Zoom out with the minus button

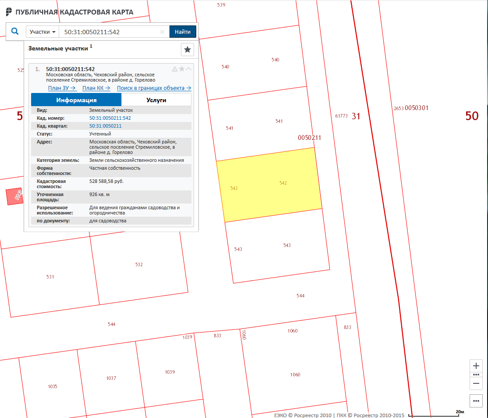coord(476,383)
